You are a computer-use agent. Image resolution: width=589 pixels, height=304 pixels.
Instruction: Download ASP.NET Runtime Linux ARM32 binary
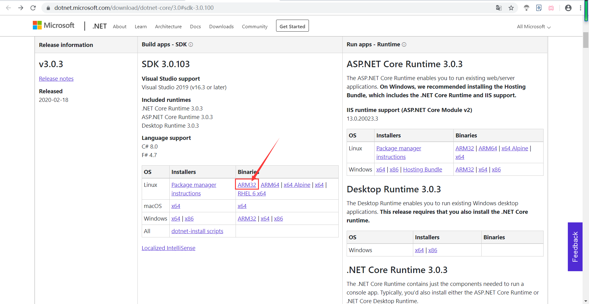(465, 148)
